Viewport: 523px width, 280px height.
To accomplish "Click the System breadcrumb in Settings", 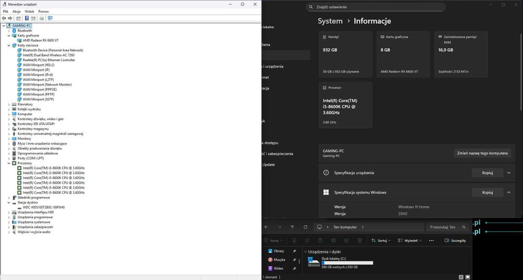I will 330,21.
